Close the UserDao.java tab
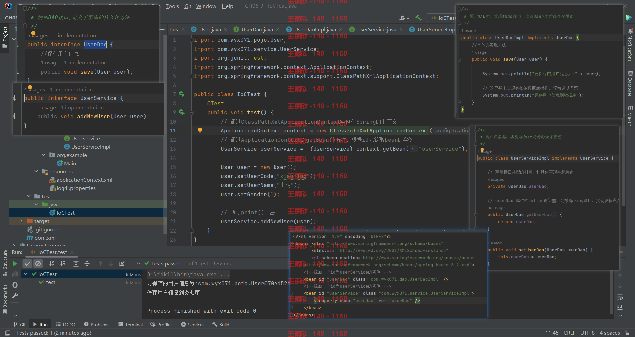635x337 pixels. 278,30
